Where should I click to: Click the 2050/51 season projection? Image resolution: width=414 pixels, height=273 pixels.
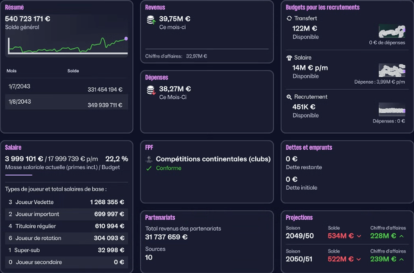coord(299,259)
